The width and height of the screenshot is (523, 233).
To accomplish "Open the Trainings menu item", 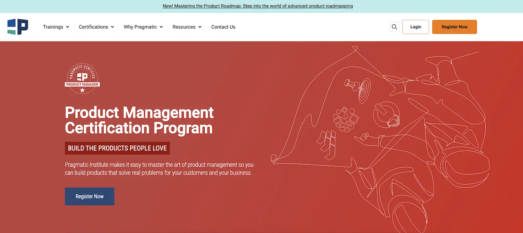I will point(53,27).
